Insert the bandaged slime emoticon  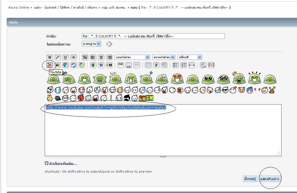(x=162, y=79)
